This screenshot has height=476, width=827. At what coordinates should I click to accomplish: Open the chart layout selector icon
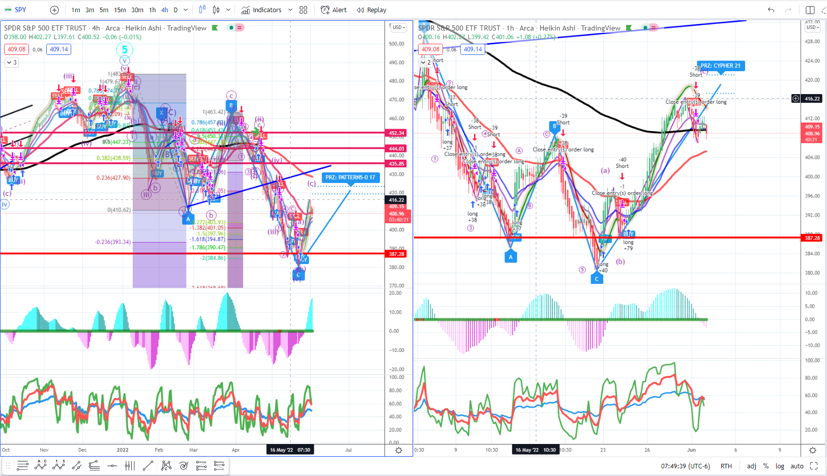tap(810, 10)
